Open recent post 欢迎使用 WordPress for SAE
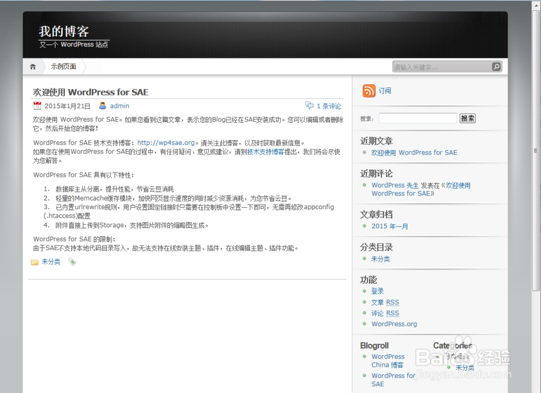Image resolution: width=541 pixels, height=393 pixels. pyautogui.click(x=414, y=153)
